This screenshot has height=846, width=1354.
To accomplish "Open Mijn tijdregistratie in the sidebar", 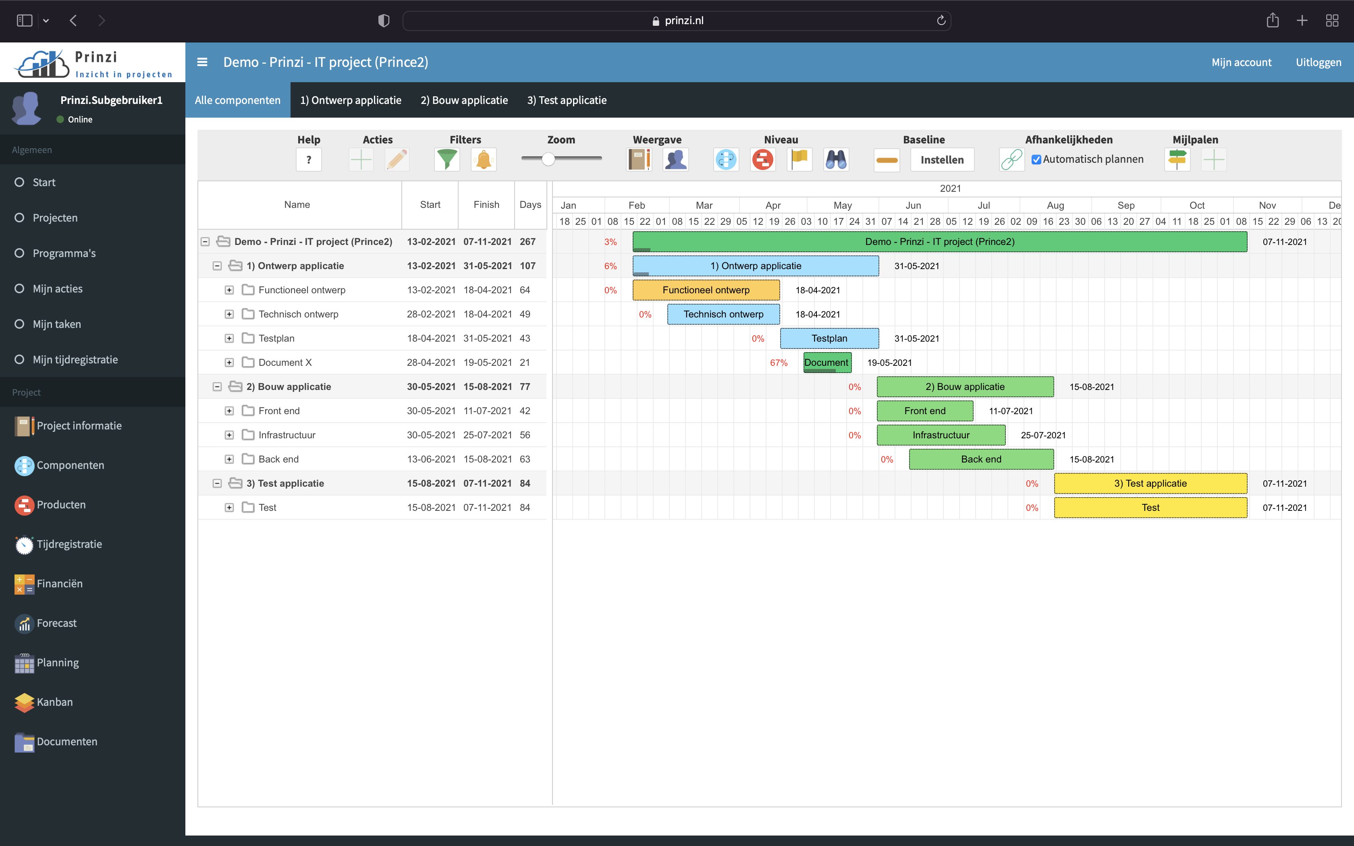I will [x=92, y=359].
